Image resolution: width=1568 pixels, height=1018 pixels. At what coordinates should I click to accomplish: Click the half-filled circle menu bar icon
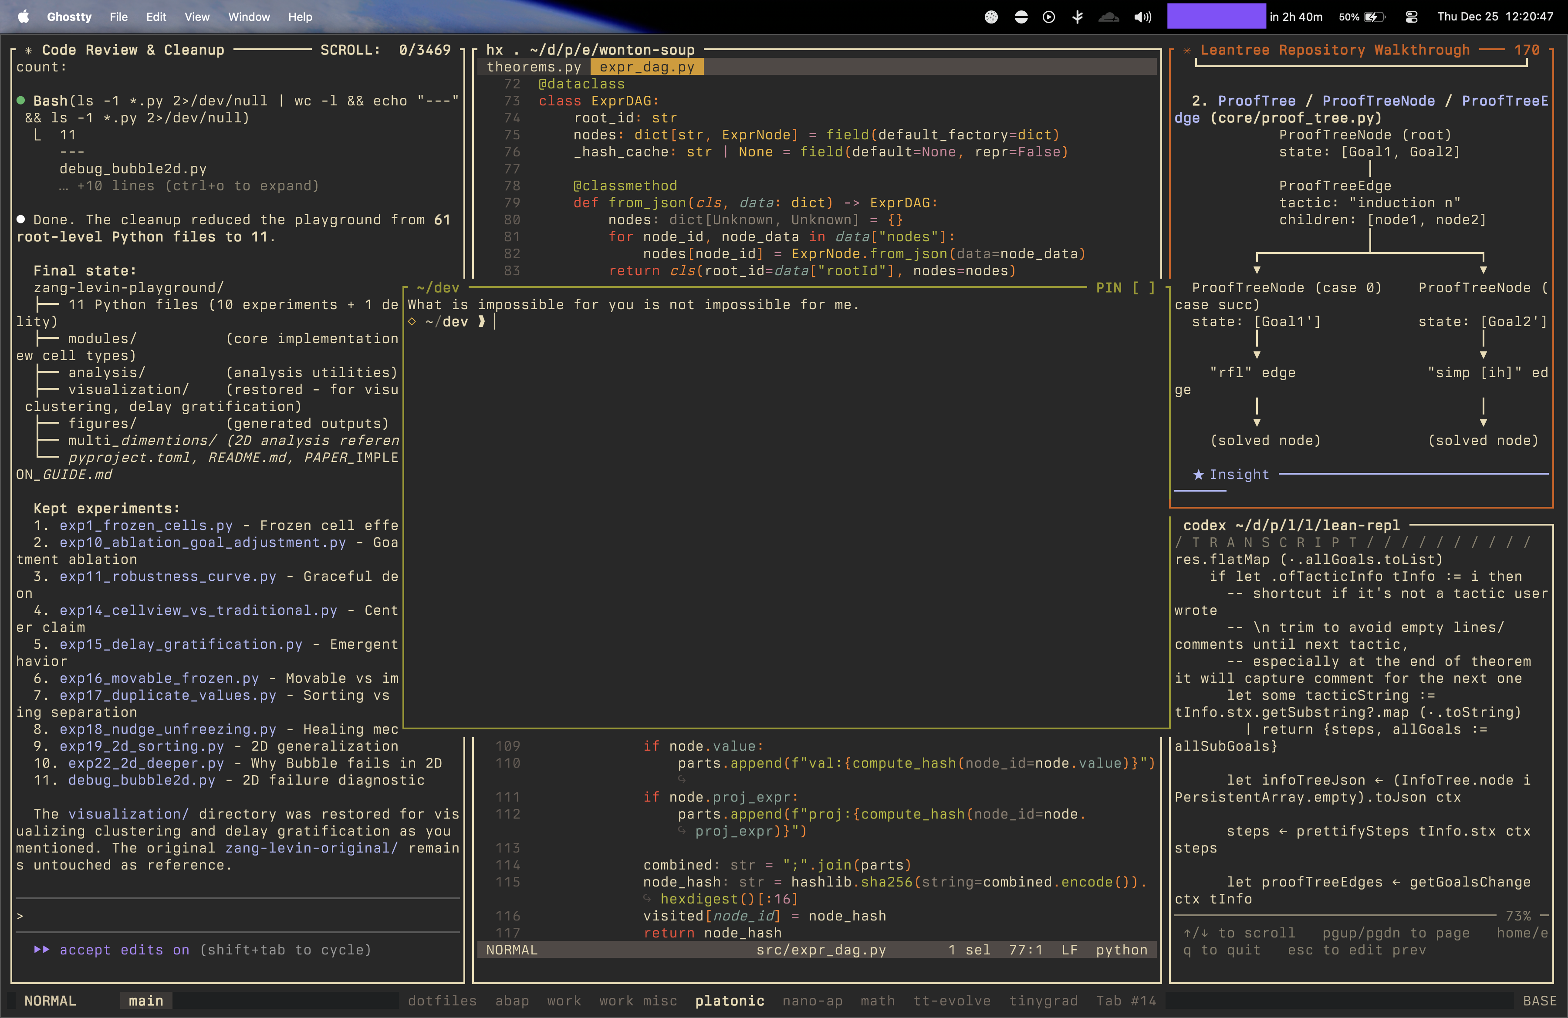(1021, 17)
